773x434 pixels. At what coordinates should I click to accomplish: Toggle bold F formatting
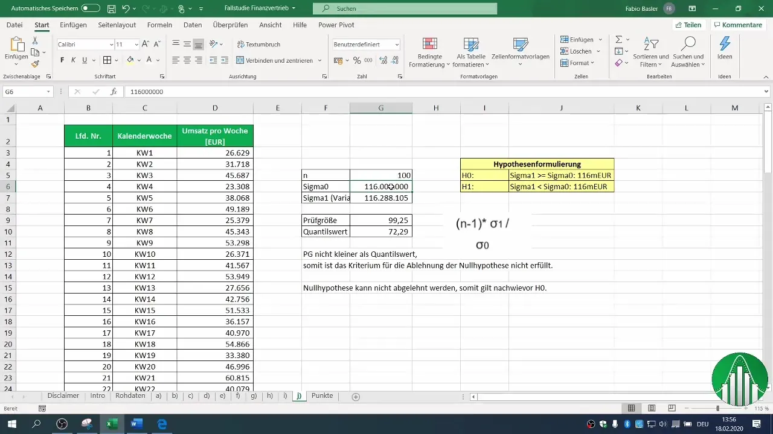[62, 60]
